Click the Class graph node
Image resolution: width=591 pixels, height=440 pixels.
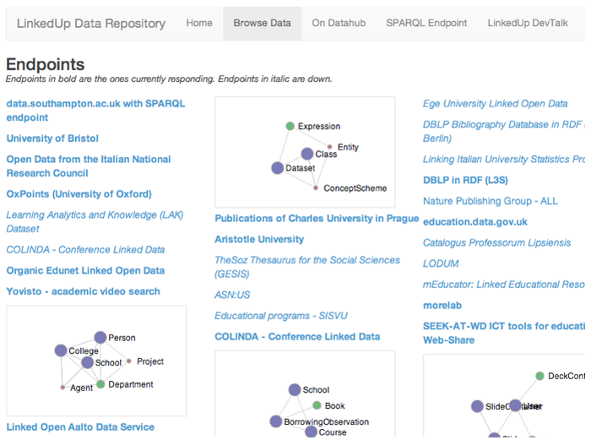point(307,154)
